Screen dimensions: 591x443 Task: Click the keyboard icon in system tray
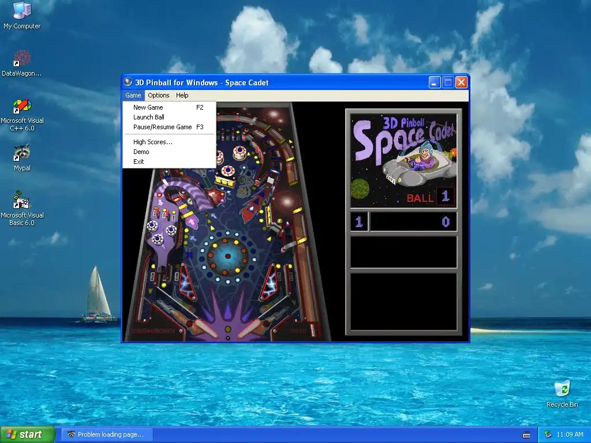(526, 435)
